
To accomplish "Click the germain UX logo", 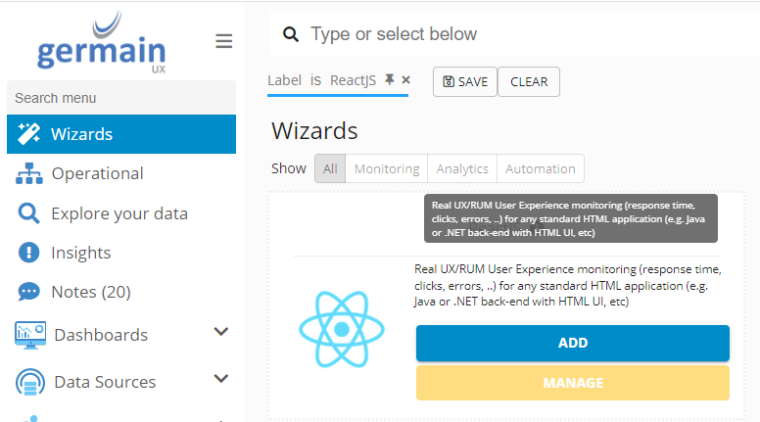I will [x=102, y=42].
